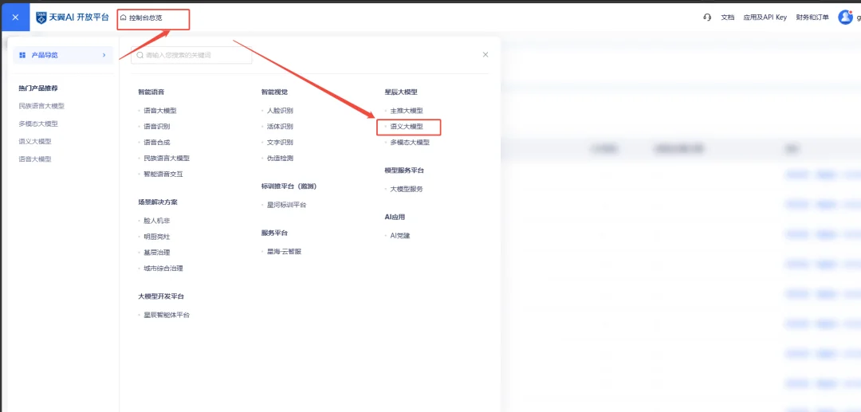Select 多模态大模型 under 星辰大模型
The image size is (861, 412).
(410, 142)
